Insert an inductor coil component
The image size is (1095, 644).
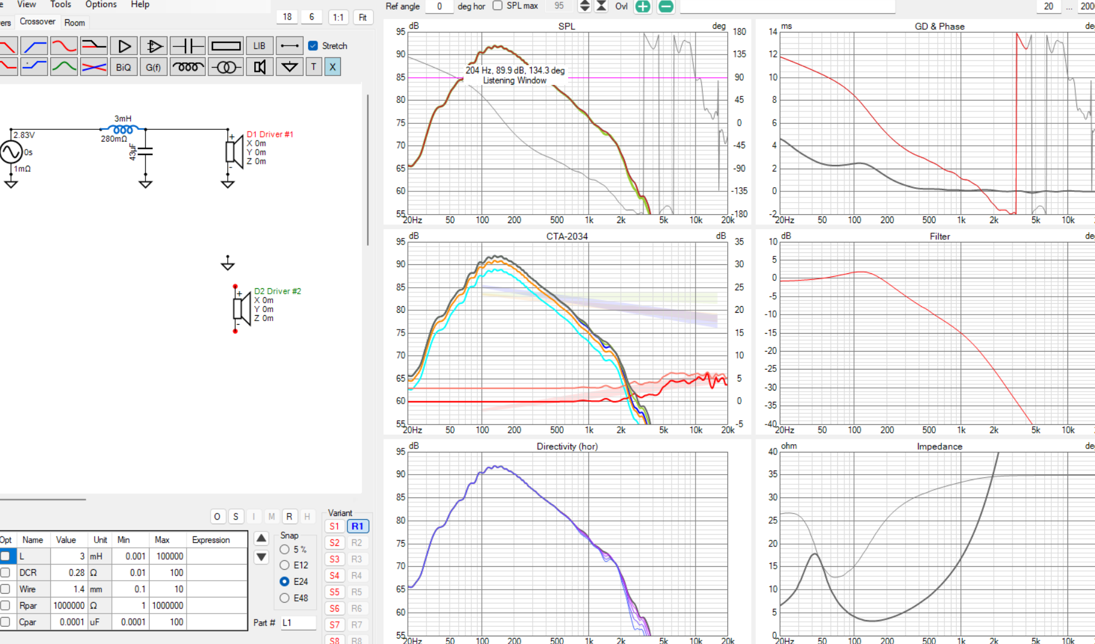coord(187,67)
